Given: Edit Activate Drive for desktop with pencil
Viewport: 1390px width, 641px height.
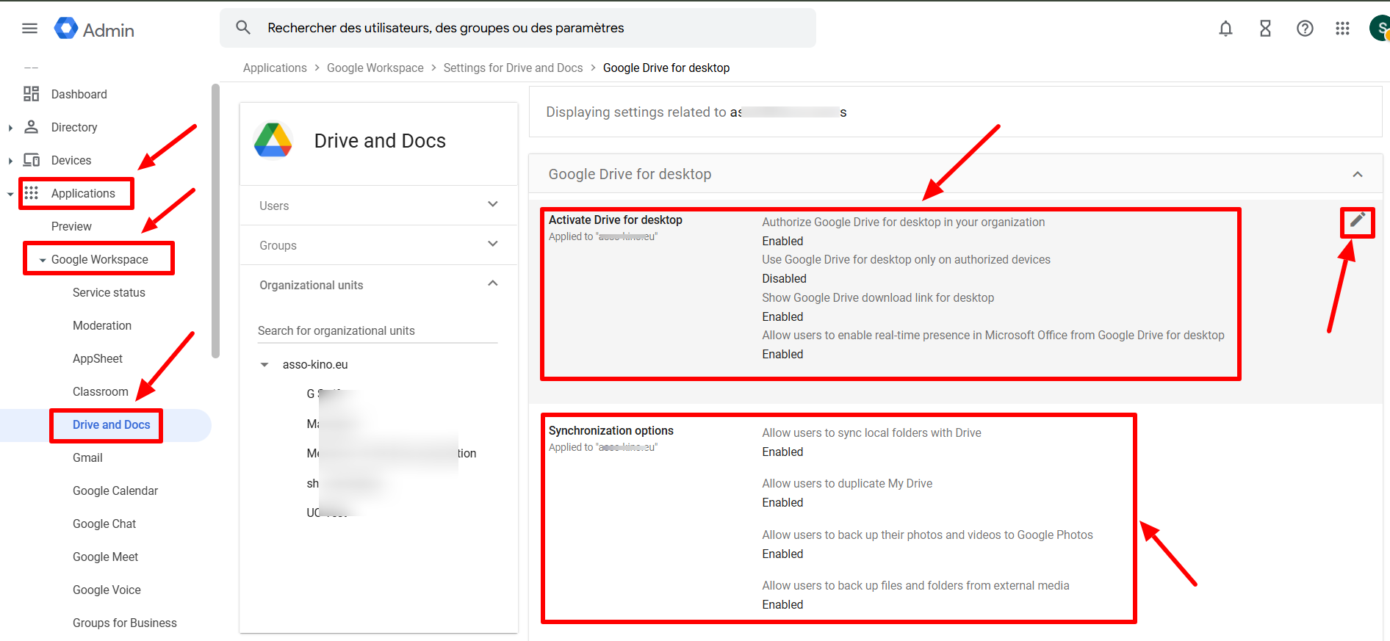Looking at the screenshot, I should pos(1358,220).
